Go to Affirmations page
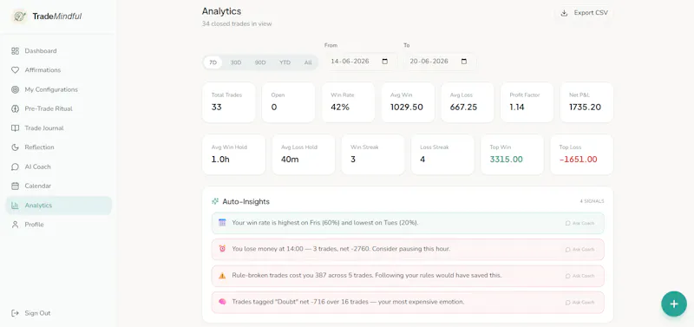The image size is (694, 327). pos(58,70)
